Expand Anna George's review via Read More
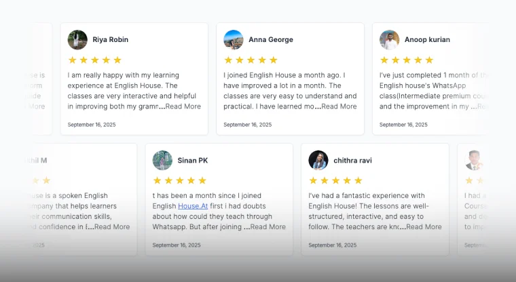The width and height of the screenshot is (516, 282). tap(339, 106)
